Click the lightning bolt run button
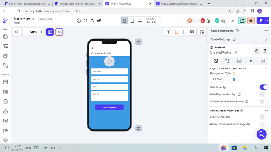 (260, 21)
